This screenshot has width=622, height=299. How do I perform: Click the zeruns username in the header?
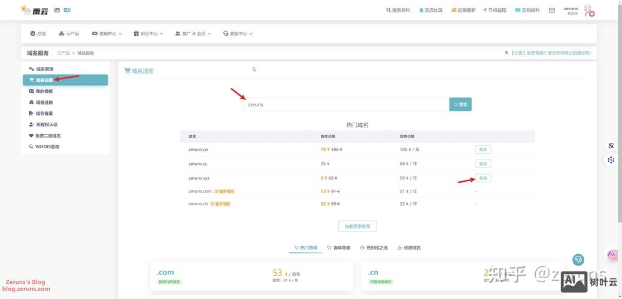click(571, 8)
